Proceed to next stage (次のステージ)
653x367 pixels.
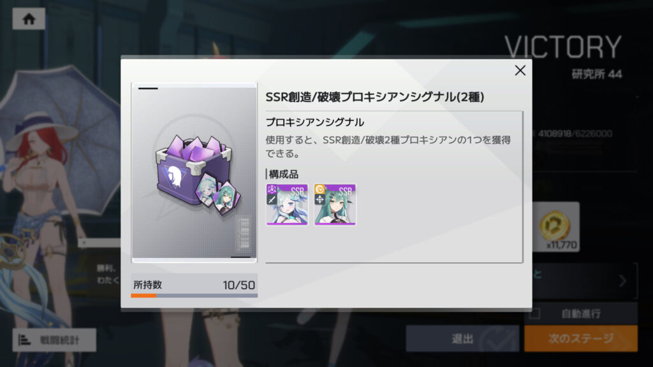(581, 339)
